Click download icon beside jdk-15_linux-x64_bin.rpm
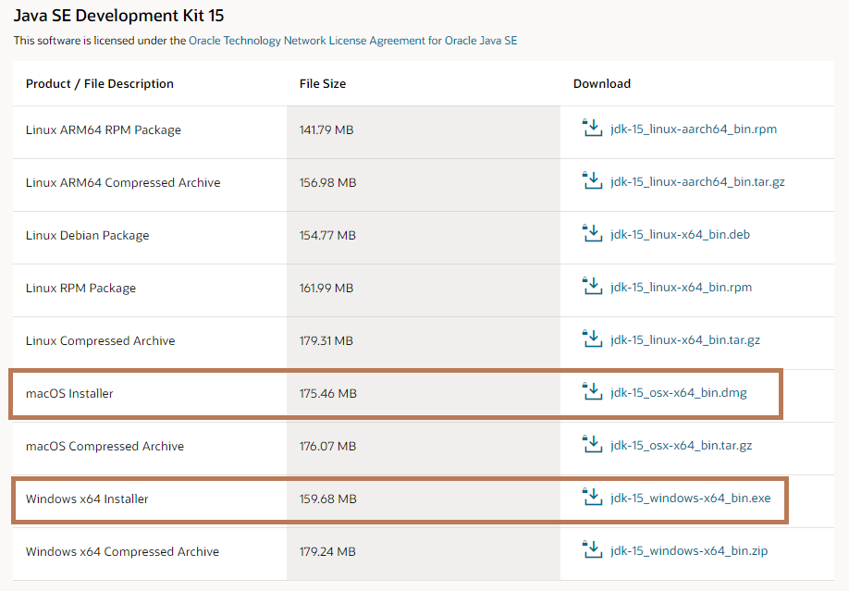The image size is (849, 591). (592, 286)
